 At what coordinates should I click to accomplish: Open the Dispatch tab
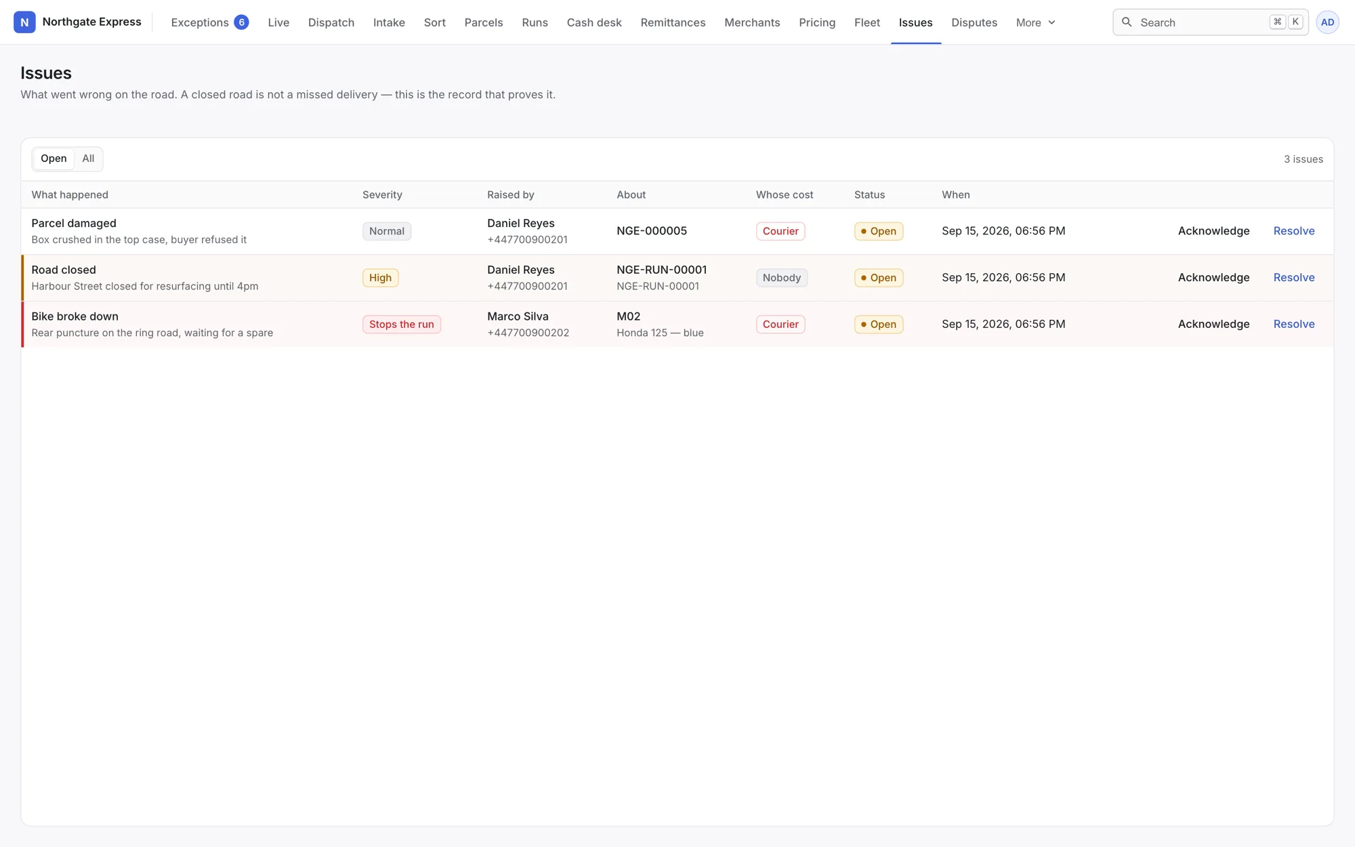coord(331,22)
